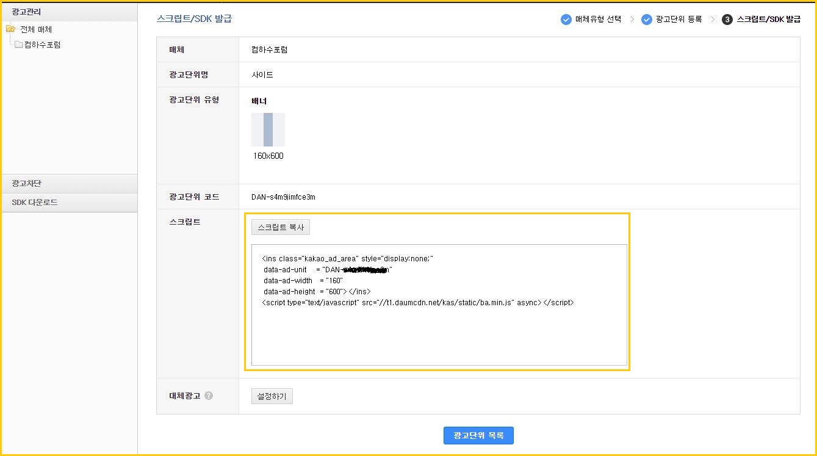Viewport: 817px width, 456px height.
Task: Click the 스크립트/SDK 발급 step label
Action: tap(769, 20)
